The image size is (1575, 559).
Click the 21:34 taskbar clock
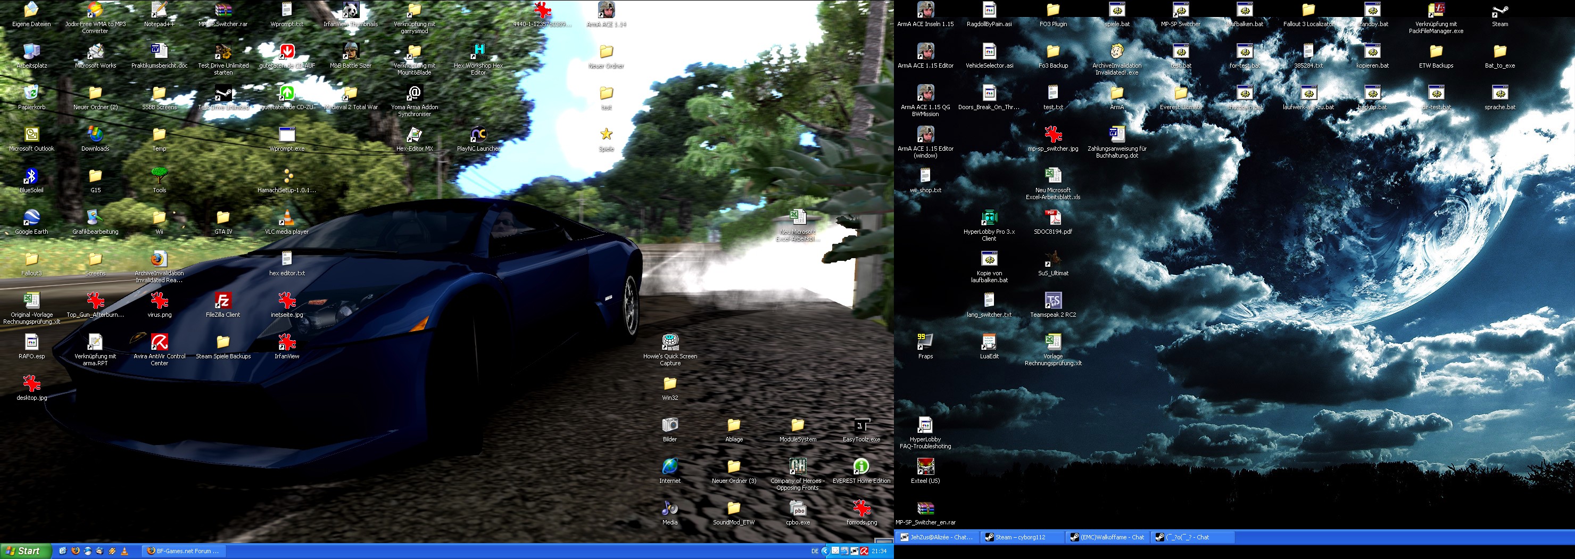[x=879, y=551]
